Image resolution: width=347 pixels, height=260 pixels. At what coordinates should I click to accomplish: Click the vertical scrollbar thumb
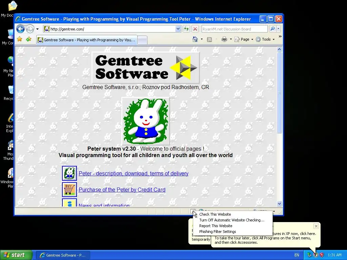(x=279, y=93)
